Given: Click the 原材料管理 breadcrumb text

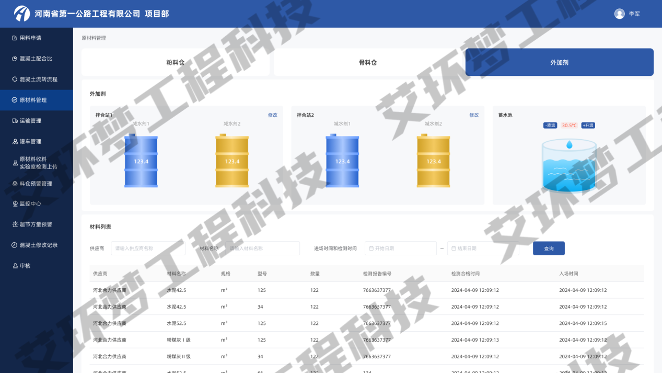Looking at the screenshot, I should (x=94, y=38).
